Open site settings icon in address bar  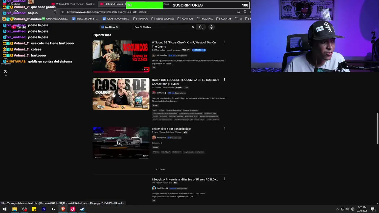point(62,12)
